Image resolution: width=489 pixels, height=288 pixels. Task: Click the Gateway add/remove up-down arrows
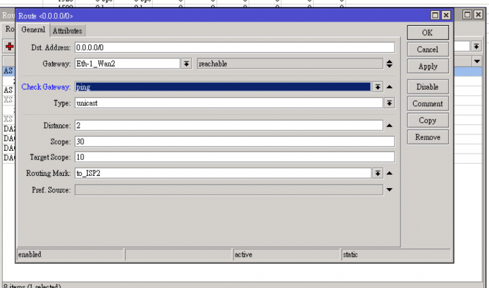pyautogui.click(x=389, y=64)
